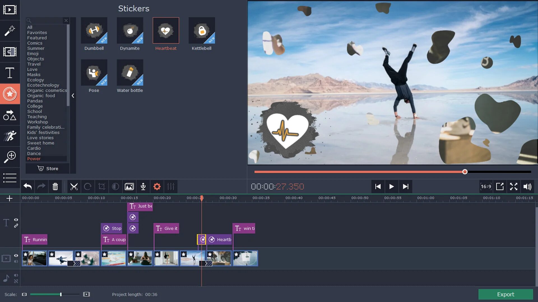Click the project settings gear icon
538x302 pixels.
(157, 186)
